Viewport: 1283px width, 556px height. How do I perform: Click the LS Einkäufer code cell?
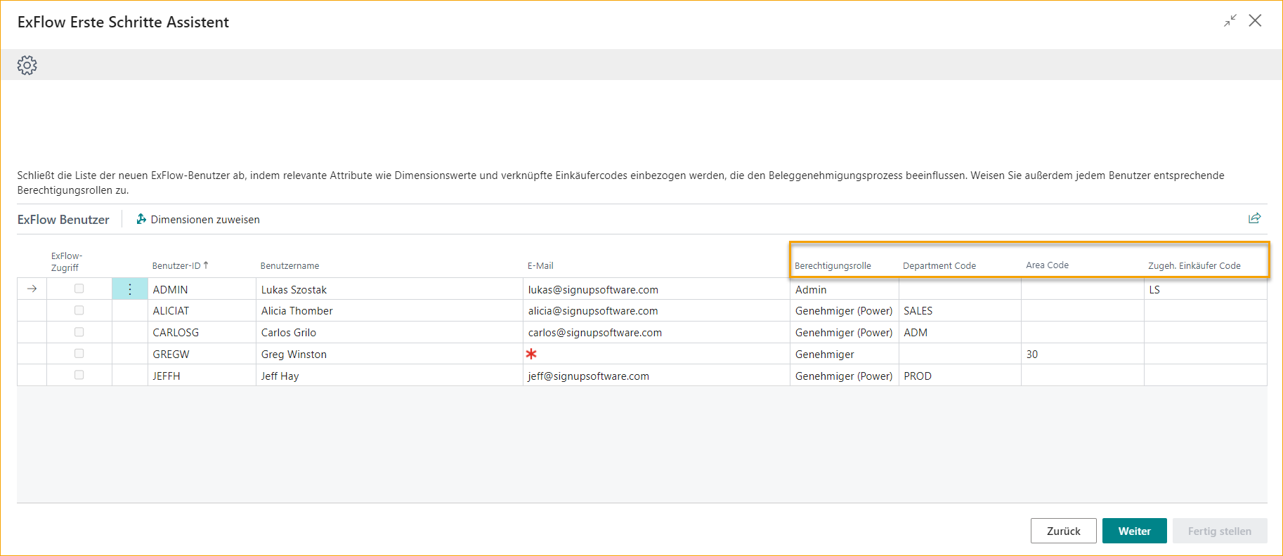1205,289
